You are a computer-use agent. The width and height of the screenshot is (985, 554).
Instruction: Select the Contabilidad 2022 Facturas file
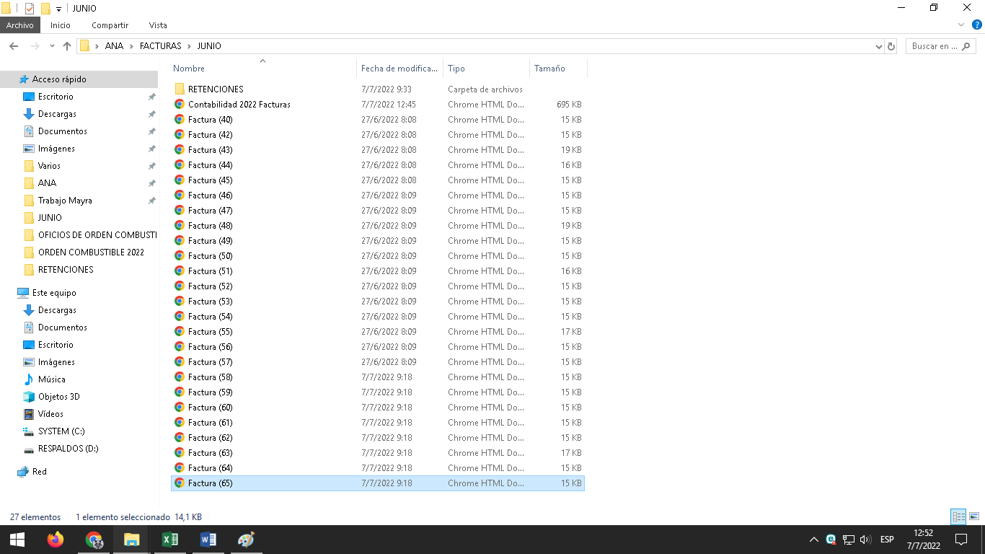coord(239,105)
